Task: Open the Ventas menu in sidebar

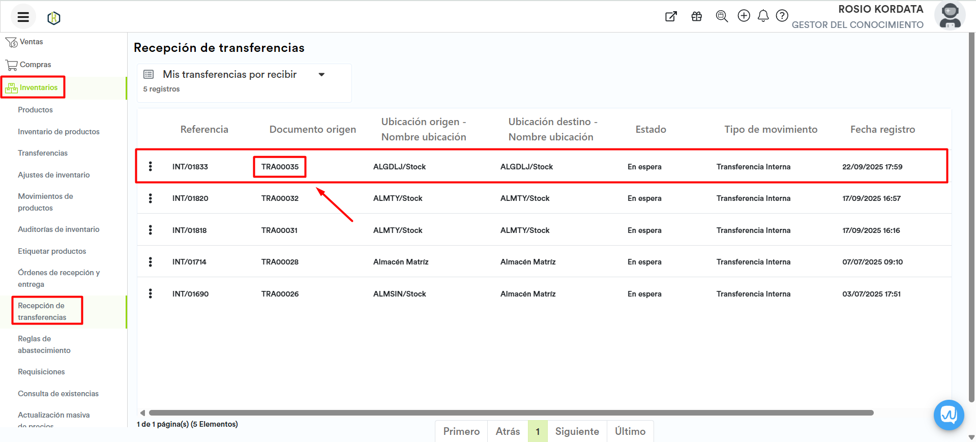Action: tap(31, 42)
